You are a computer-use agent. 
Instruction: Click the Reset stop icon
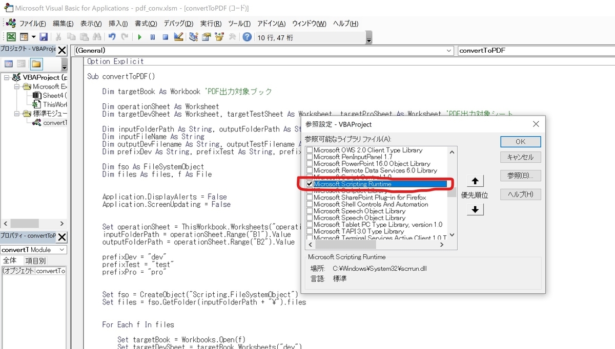pos(165,37)
